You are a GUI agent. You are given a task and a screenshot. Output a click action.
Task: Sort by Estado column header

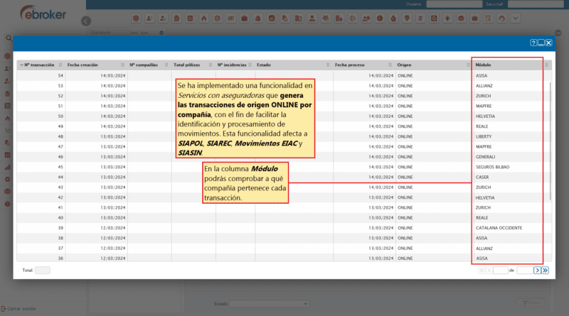[x=263, y=65]
